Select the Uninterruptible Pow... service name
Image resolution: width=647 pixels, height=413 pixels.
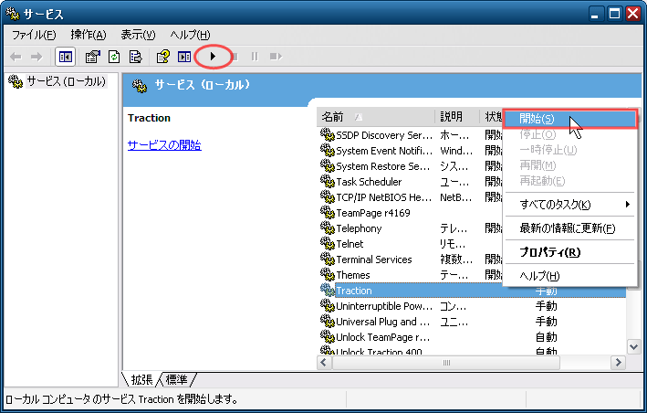coord(384,306)
